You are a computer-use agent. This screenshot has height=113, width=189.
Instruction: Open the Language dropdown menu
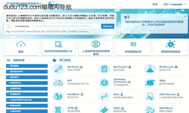(x=175, y=4)
